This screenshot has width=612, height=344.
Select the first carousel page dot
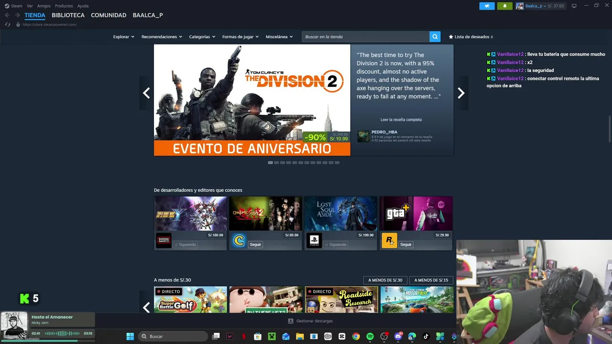pos(271,162)
